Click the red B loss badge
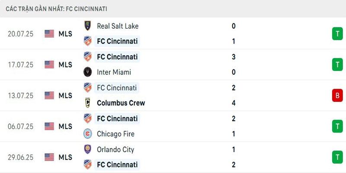The height and width of the screenshot is (173, 346). pyautogui.click(x=337, y=95)
